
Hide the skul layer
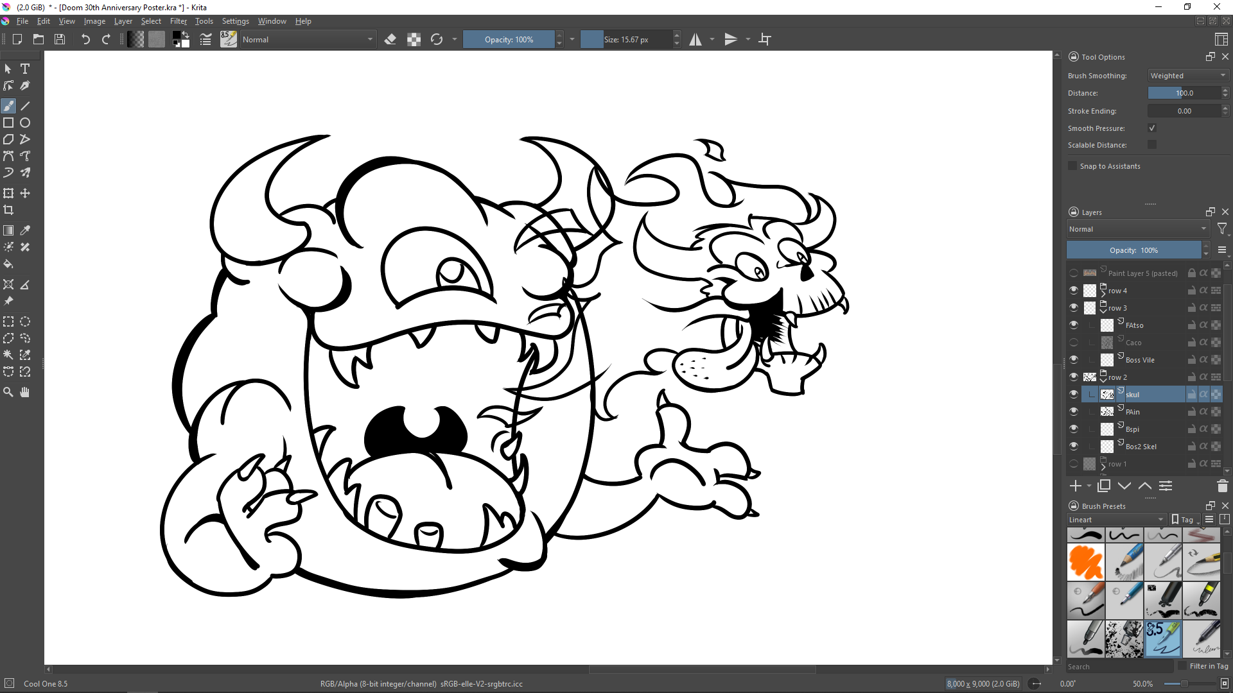point(1074,394)
